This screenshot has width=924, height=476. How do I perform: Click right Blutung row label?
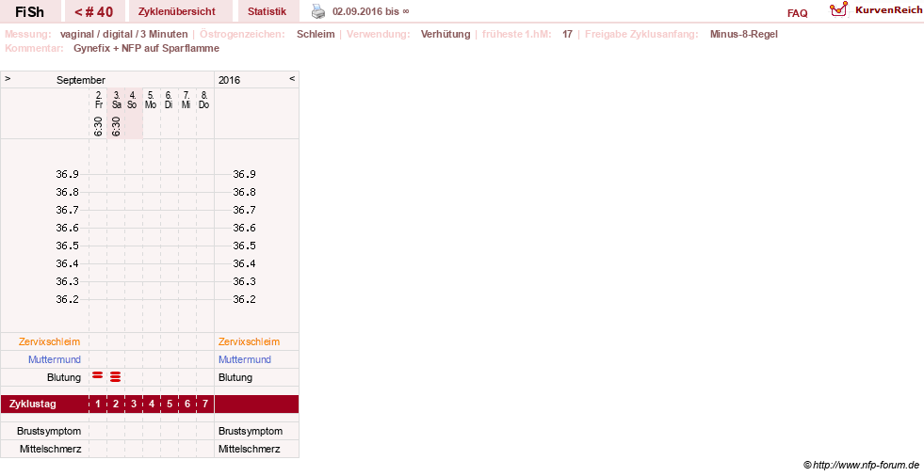(235, 377)
